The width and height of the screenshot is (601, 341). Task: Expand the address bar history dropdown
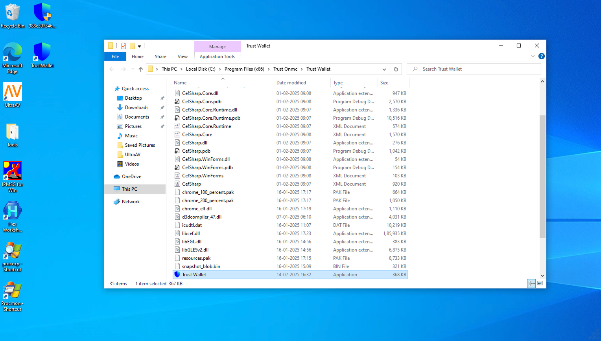click(x=384, y=69)
